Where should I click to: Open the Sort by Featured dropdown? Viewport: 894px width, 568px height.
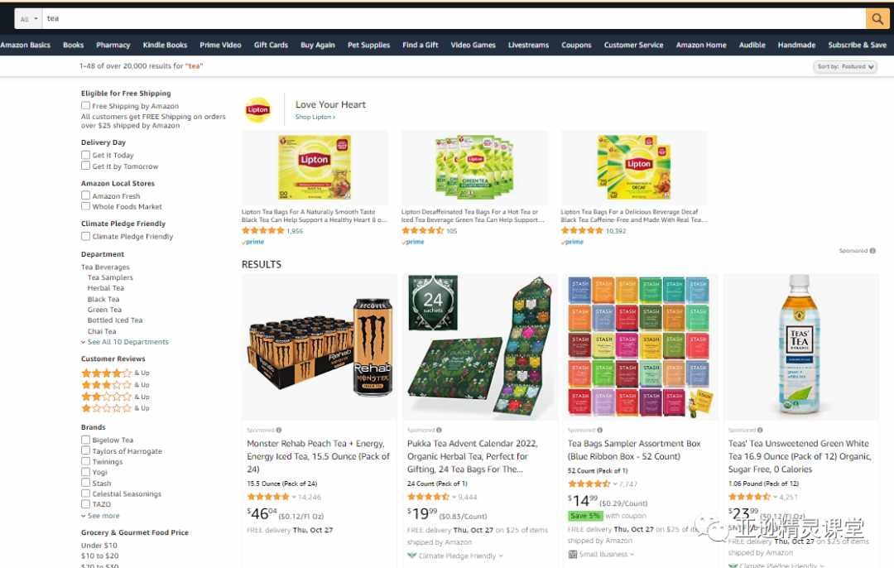845,67
